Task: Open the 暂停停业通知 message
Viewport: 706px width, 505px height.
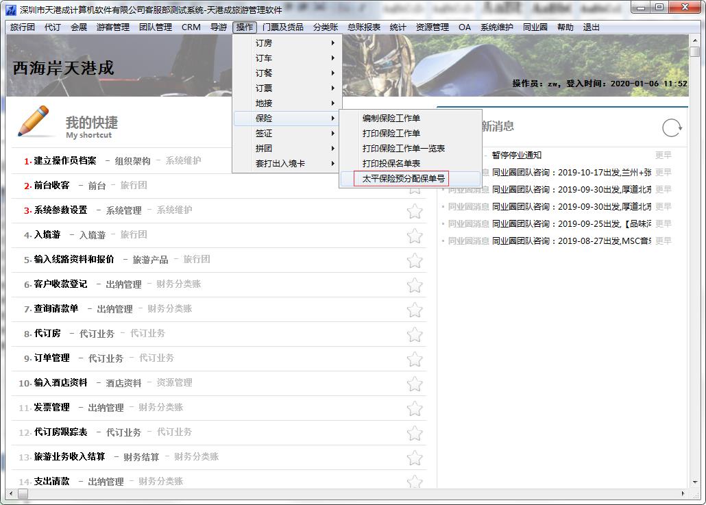Action: pyautogui.click(x=516, y=156)
